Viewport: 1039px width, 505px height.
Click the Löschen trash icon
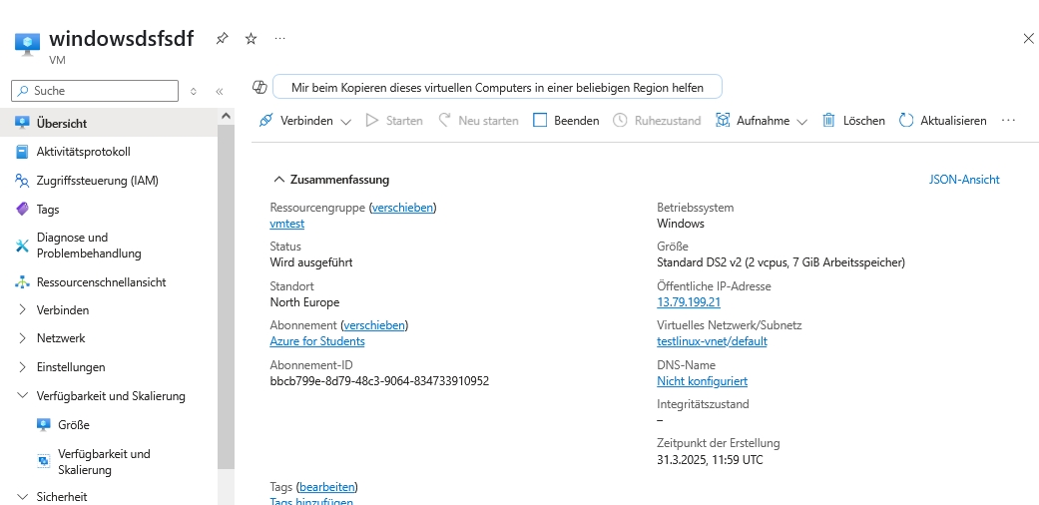[828, 121]
